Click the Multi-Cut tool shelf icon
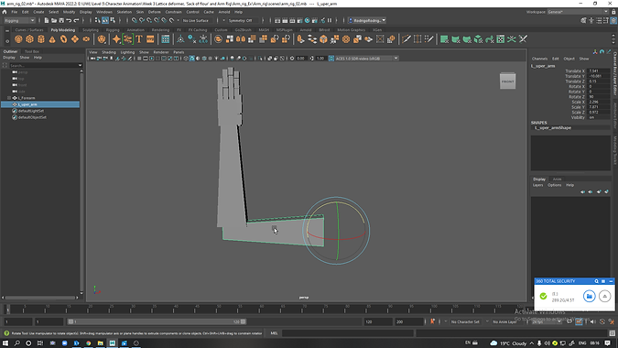The image size is (618, 348). [x=406, y=39]
